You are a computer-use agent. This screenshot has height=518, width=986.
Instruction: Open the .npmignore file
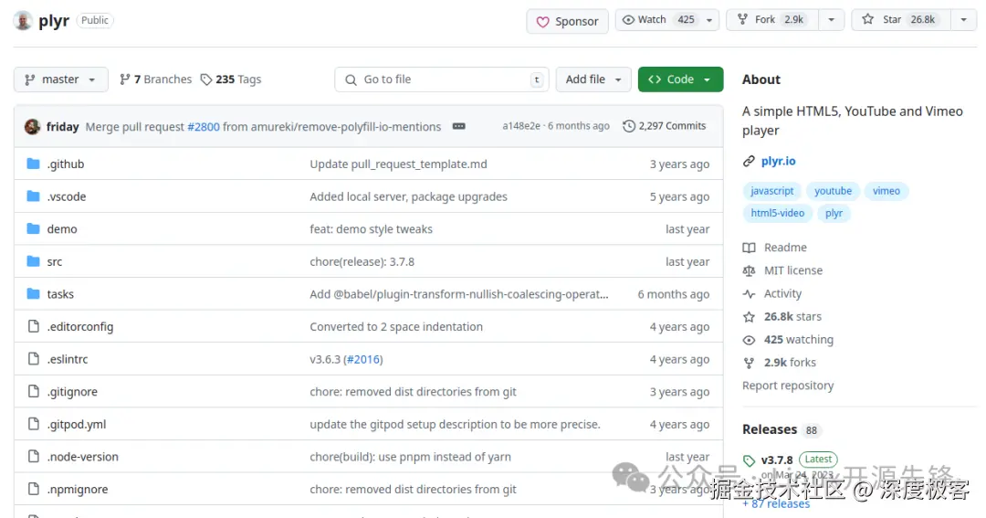(78, 489)
